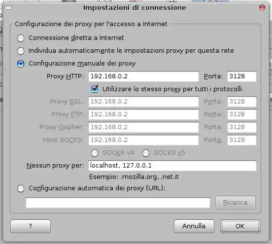272x244 pixels.
Task: Click the Host SOCKS Porta field
Action: (242, 140)
